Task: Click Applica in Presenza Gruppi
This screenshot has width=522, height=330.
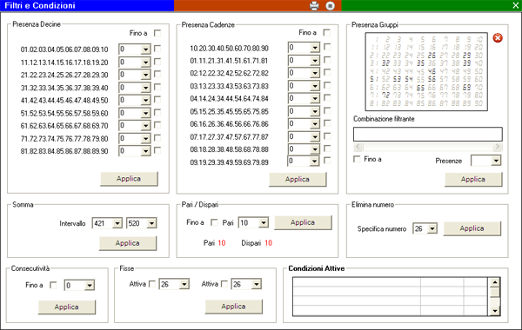Action: pyautogui.click(x=473, y=179)
